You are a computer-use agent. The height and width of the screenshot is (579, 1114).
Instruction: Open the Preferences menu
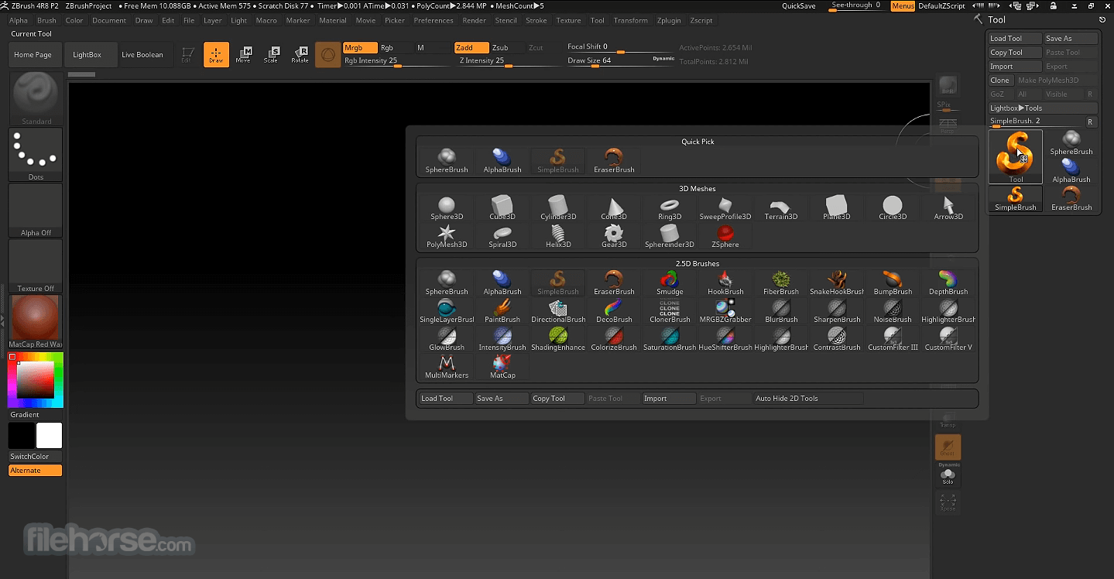point(434,21)
